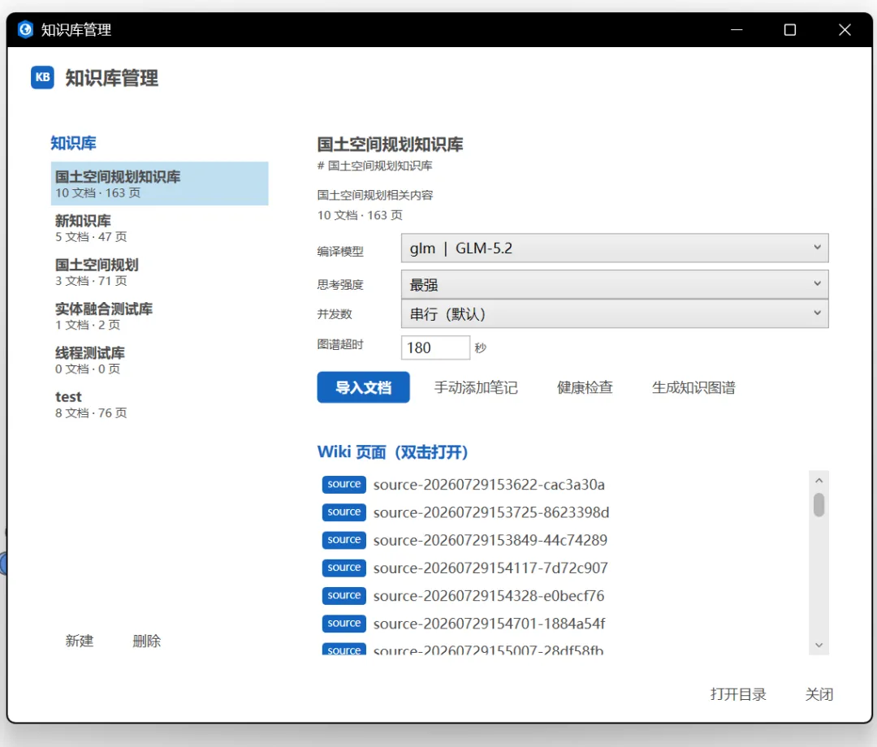The height and width of the screenshot is (747, 877).
Task: Click the 知识库 section heading
Action: (x=73, y=143)
